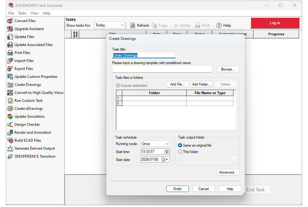The image size is (308, 207).
Task: Open Update Associated Files icon
Action: [x=10, y=45]
